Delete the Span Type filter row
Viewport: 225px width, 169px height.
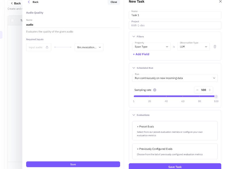click(215, 47)
